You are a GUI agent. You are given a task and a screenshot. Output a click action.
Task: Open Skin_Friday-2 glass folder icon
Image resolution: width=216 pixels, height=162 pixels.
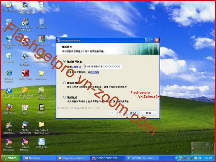pyautogui.click(x=42, y=128)
